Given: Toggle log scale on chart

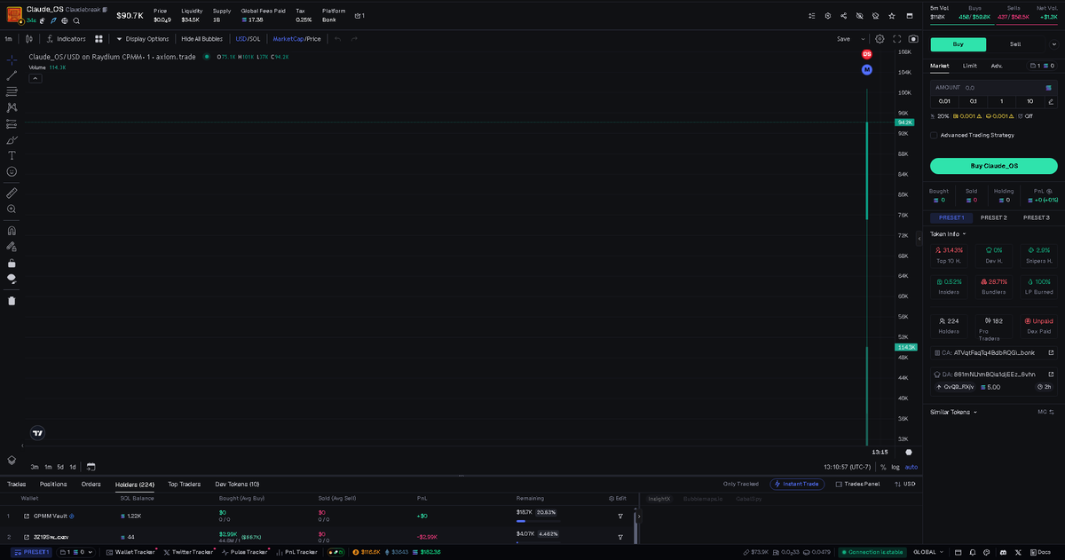Looking at the screenshot, I should tap(895, 467).
